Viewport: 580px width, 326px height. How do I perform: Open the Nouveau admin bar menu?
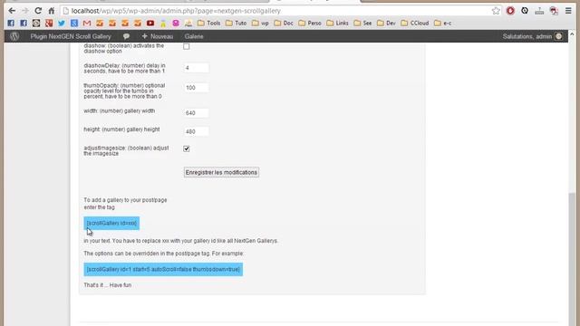(157, 36)
